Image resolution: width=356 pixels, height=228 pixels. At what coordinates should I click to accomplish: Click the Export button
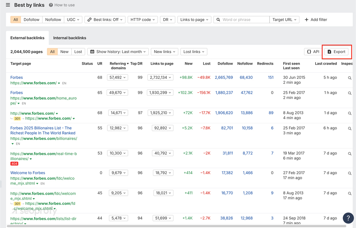click(x=337, y=52)
